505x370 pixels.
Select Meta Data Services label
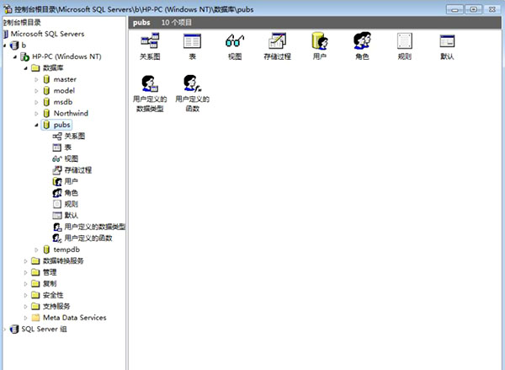coord(74,318)
